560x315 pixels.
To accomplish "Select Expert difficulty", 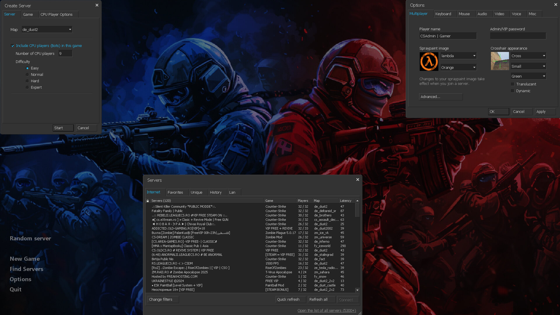I will click(27, 87).
